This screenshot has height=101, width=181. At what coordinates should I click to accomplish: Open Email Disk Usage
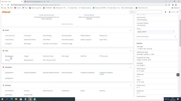click(x=67, y=44)
